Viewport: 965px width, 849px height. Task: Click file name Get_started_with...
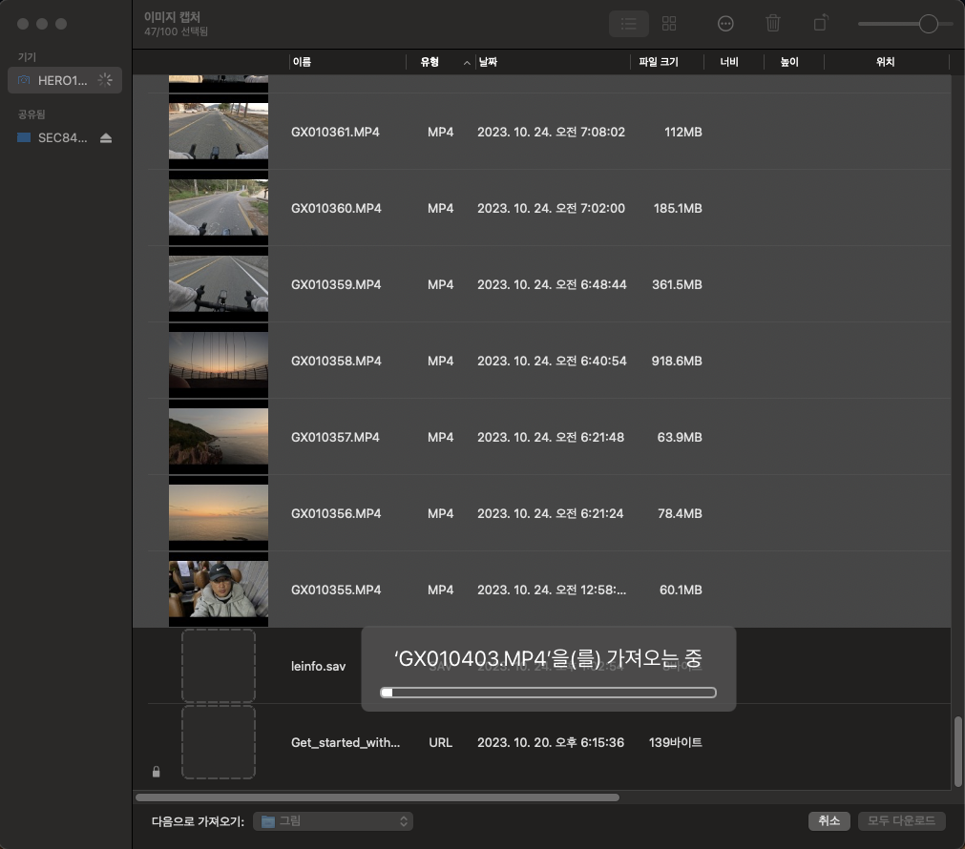point(346,742)
